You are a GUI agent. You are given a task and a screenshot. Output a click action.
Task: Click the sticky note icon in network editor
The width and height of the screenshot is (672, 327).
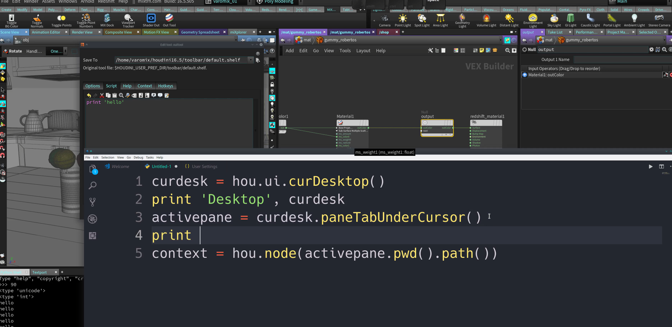pyautogui.click(x=482, y=51)
